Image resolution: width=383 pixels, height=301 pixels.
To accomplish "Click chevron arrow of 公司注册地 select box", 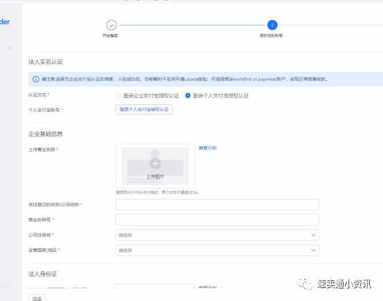I will click(x=313, y=235).
